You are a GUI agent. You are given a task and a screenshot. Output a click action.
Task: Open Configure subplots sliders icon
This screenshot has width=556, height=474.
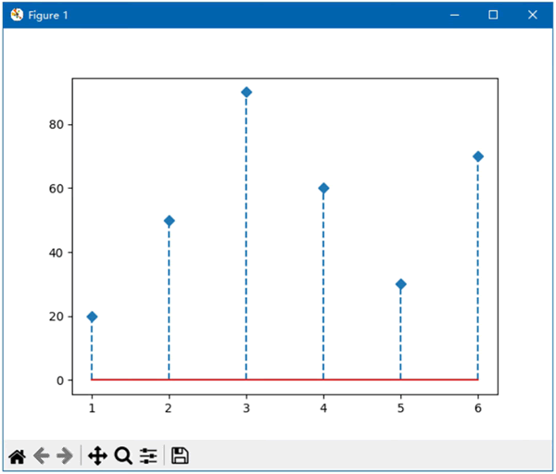point(148,455)
